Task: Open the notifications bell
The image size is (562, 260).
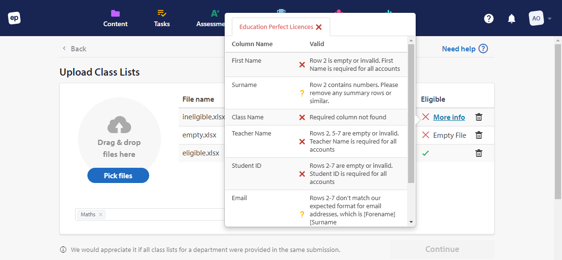Action: pyautogui.click(x=512, y=19)
